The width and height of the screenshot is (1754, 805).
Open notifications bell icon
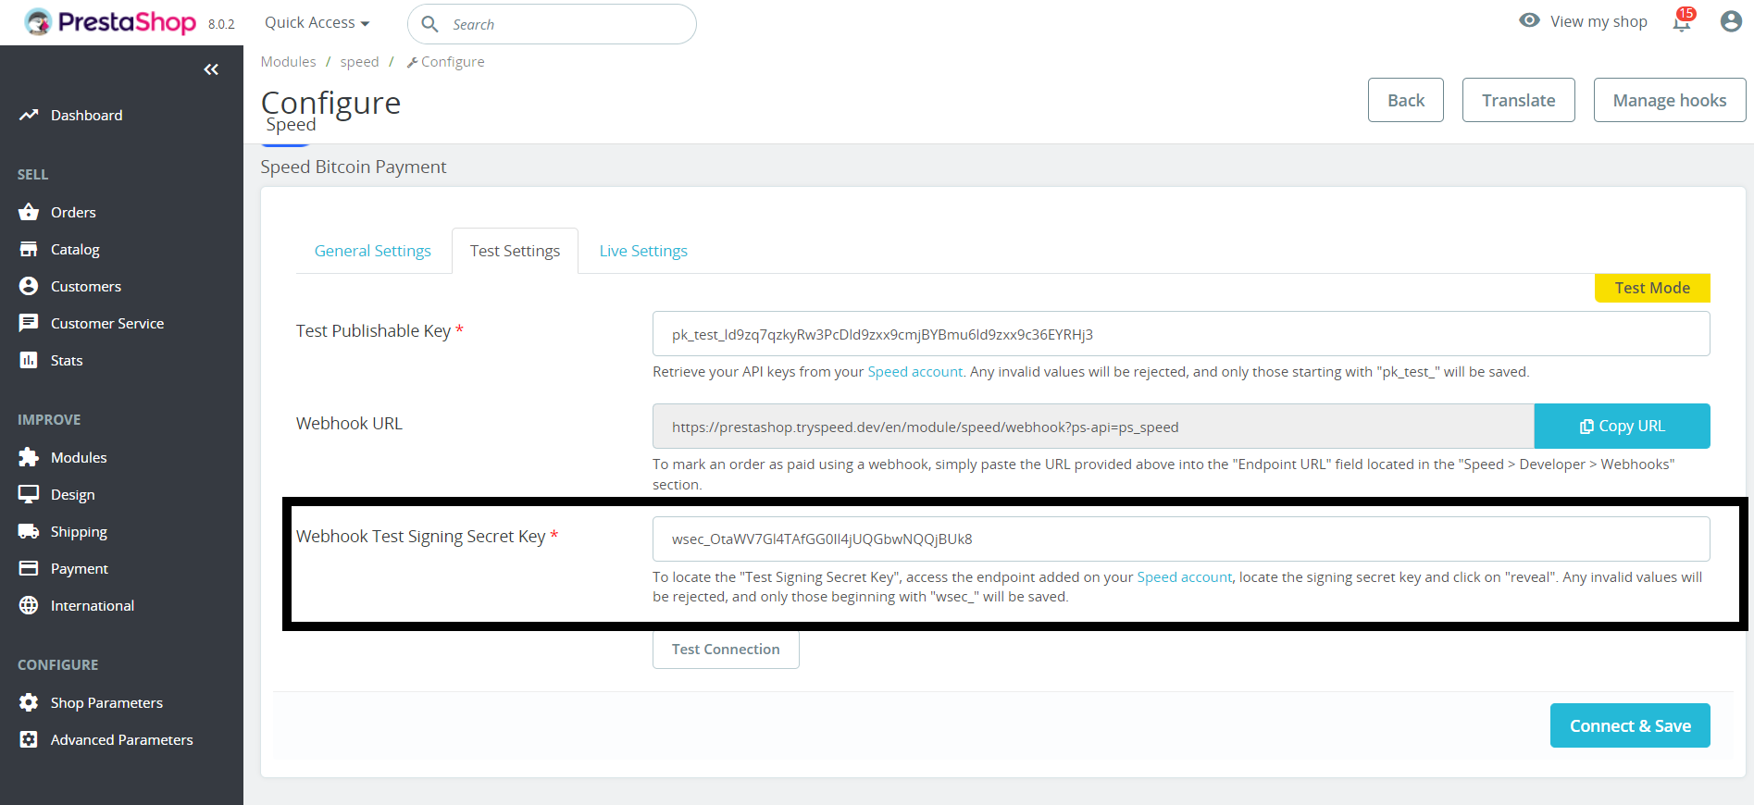tap(1682, 21)
